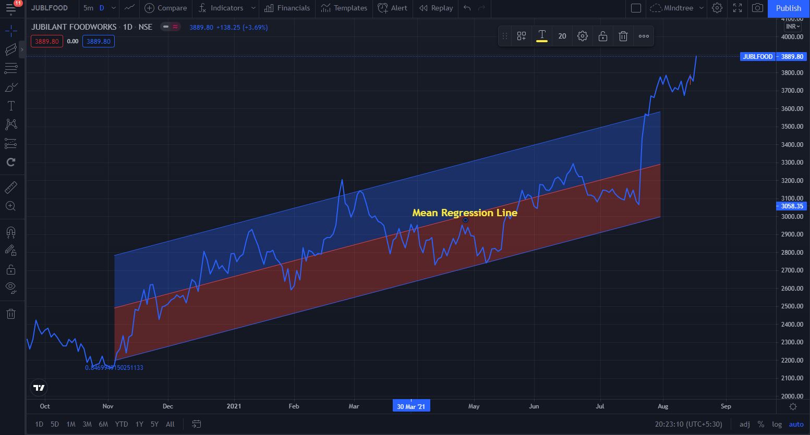Set the range to 5Y
The height and width of the screenshot is (435, 810).
(x=154, y=424)
